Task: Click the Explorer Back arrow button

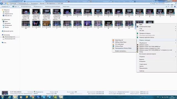Action: [1, 4]
